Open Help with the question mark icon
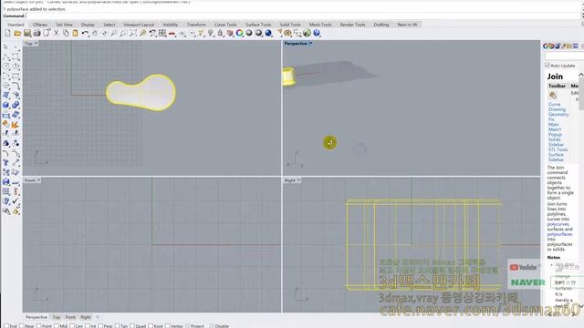 click(317, 33)
